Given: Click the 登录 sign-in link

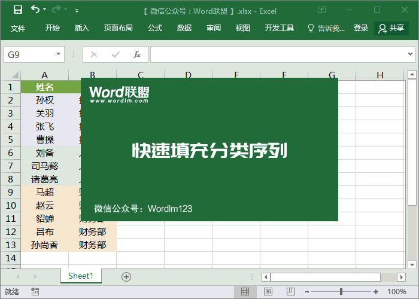Looking at the screenshot, I should tap(361, 28).
